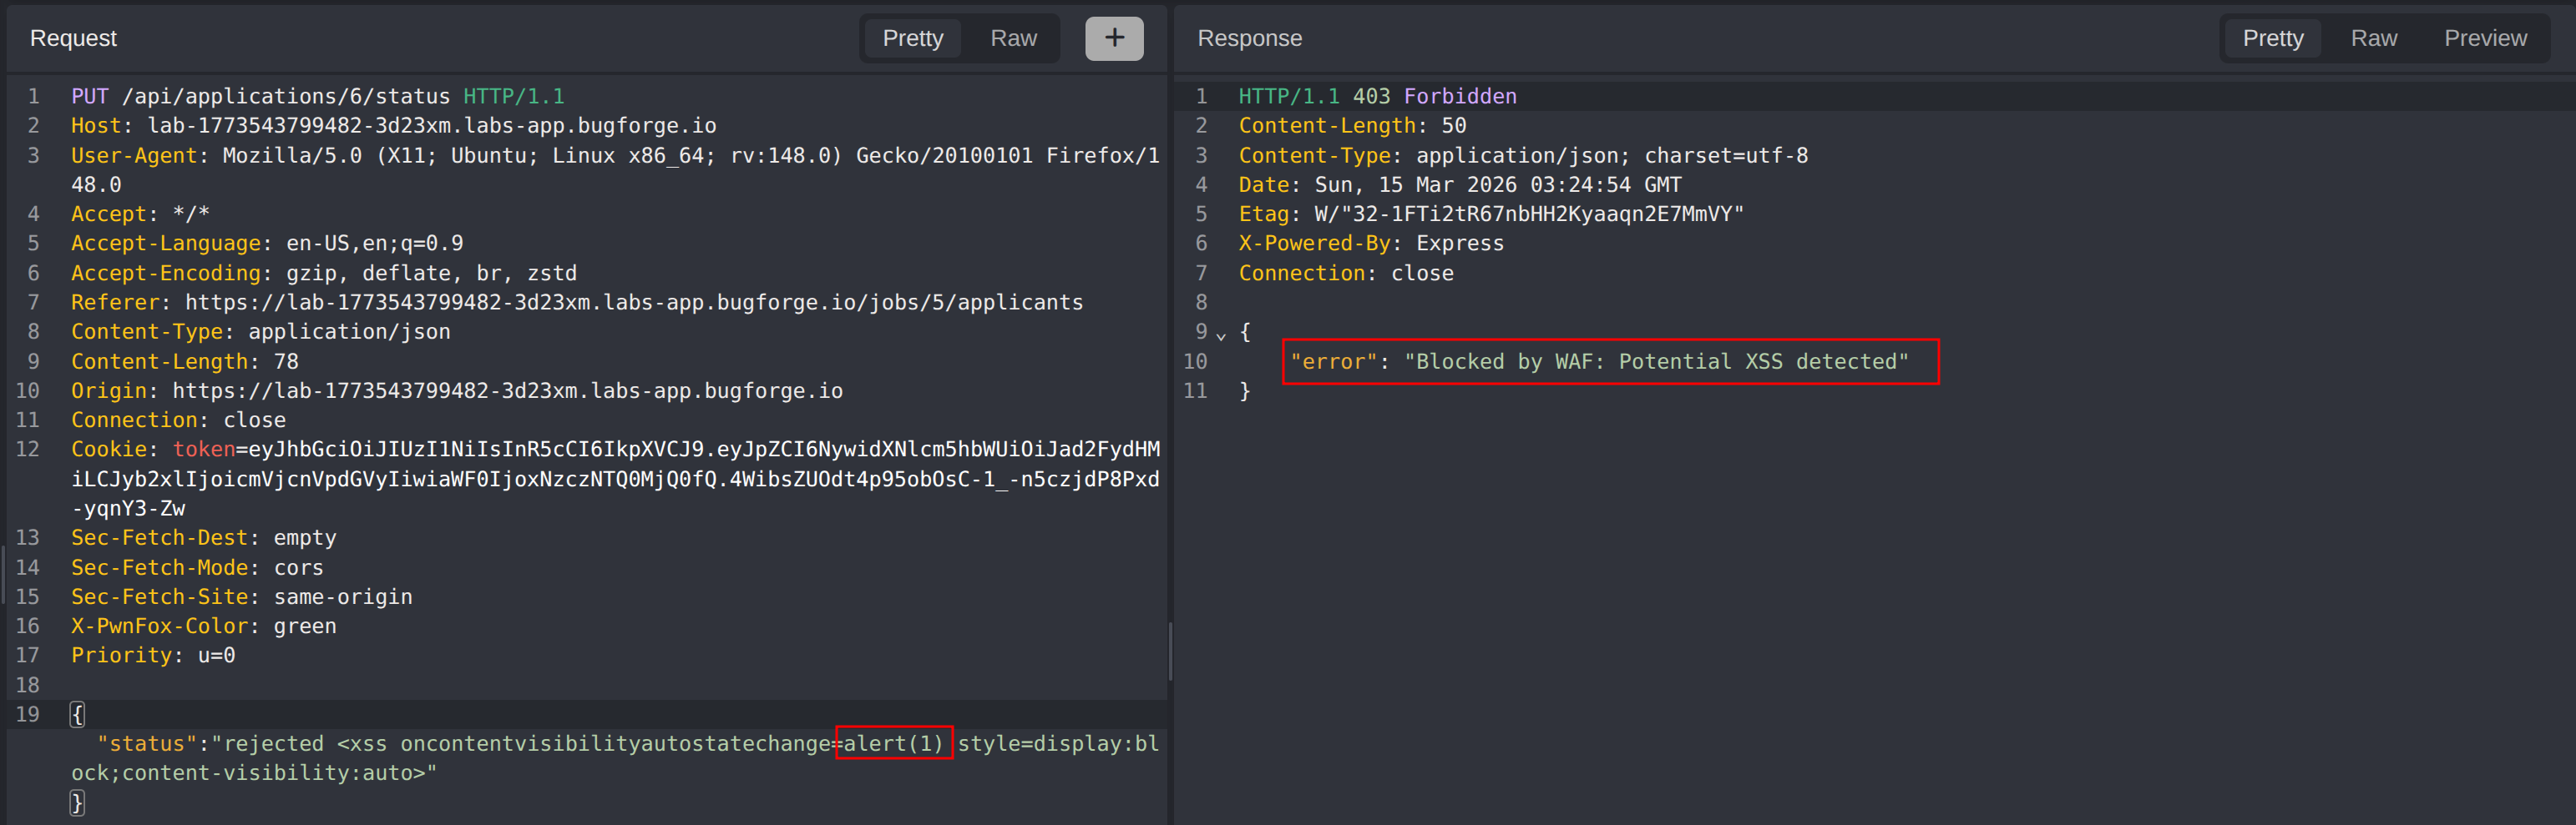
Task: Select the highlighted WAF error message
Action: 1610,361
